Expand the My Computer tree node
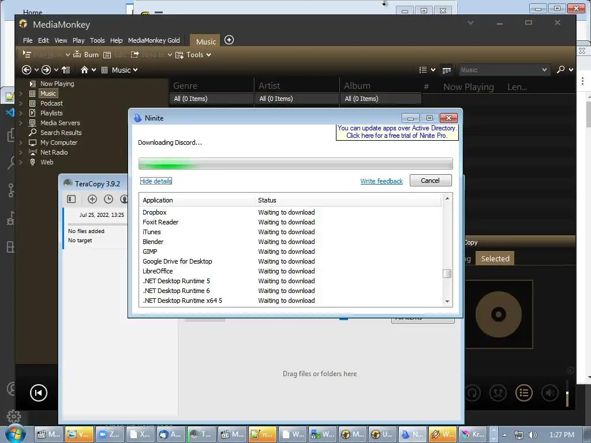This screenshot has width=591, height=443. (x=21, y=143)
